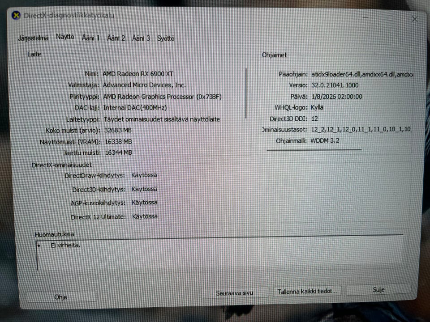Click total memory value 32683 MB

[118, 130]
